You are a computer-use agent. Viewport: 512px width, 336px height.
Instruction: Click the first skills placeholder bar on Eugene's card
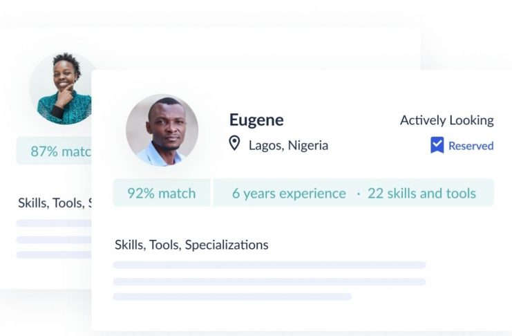tap(269, 265)
